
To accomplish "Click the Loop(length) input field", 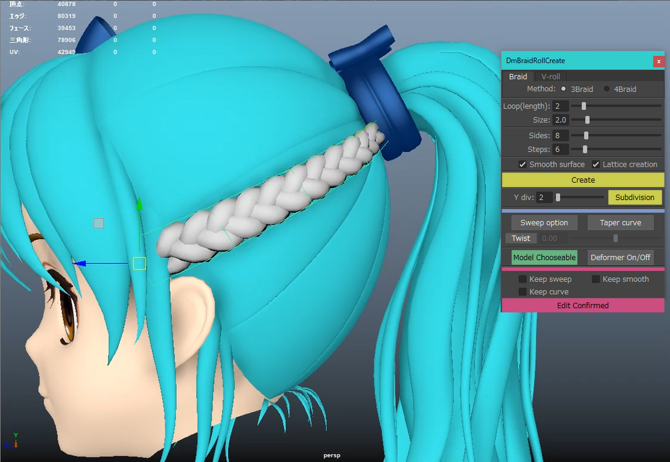I will (x=560, y=106).
